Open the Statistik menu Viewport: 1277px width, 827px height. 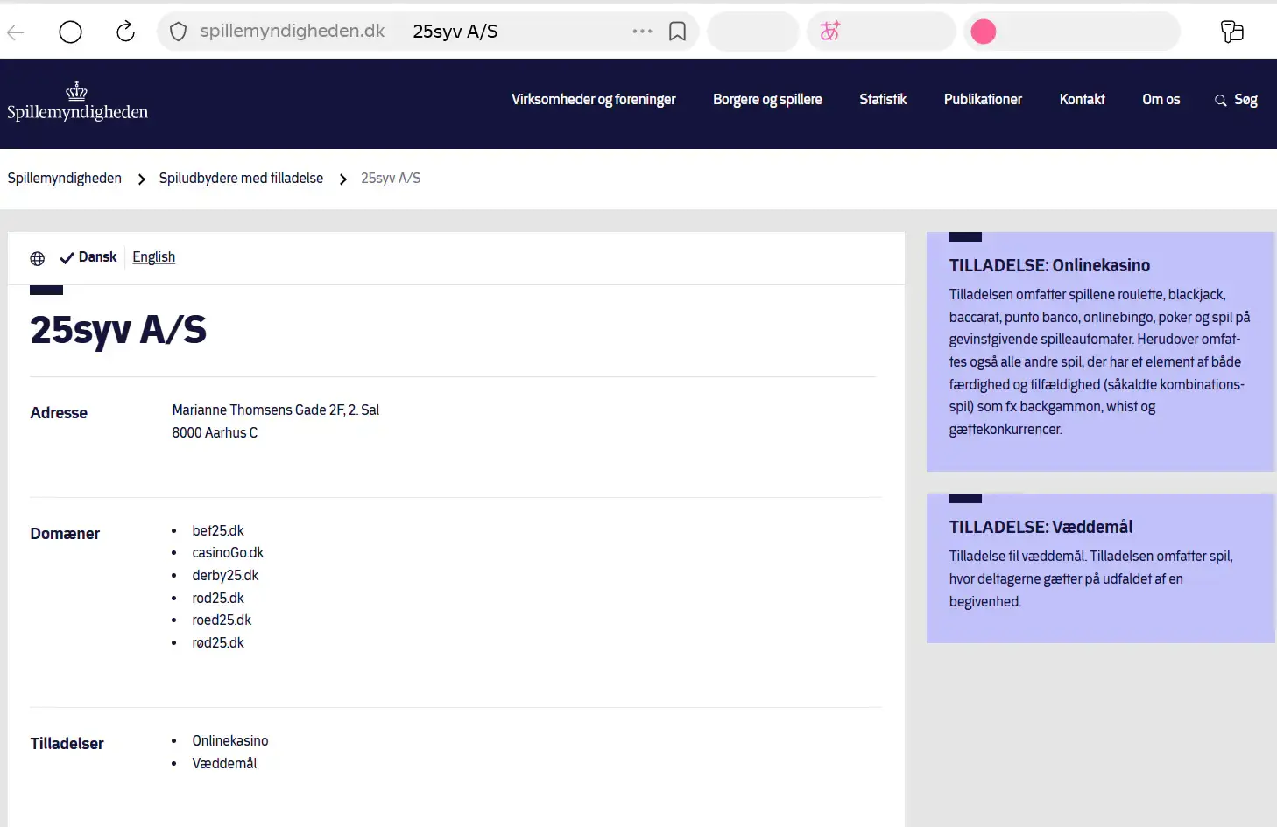pos(883,100)
